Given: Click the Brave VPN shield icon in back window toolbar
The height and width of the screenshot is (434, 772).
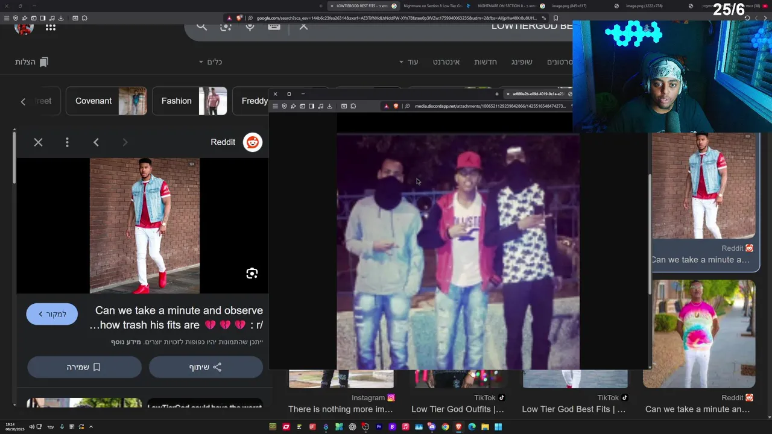Looking at the screenshot, I should 16,18.
